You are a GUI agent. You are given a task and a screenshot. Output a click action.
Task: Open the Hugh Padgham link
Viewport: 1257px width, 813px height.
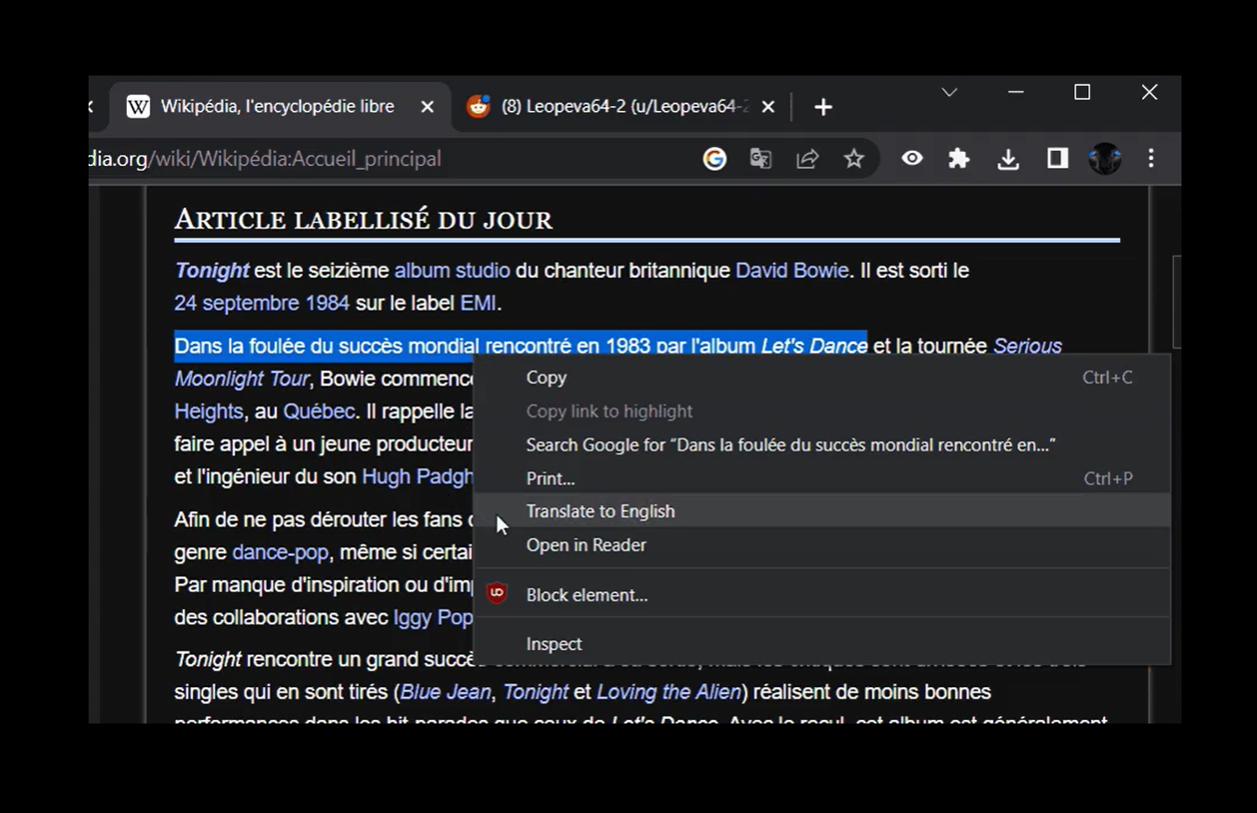pyautogui.click(x=418, y=477)
